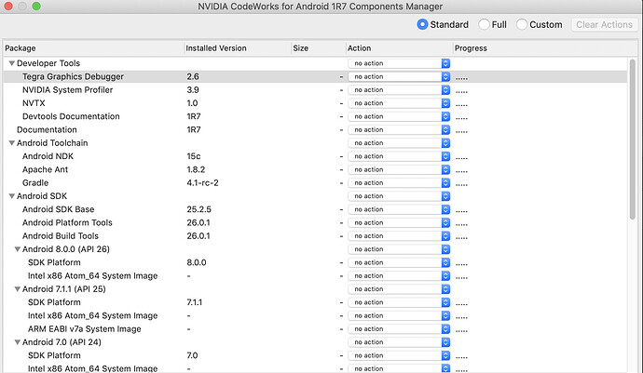Open action dropdown for NVIDIA System Profiler
Viewport: 643px width, 373px height.
399,90
